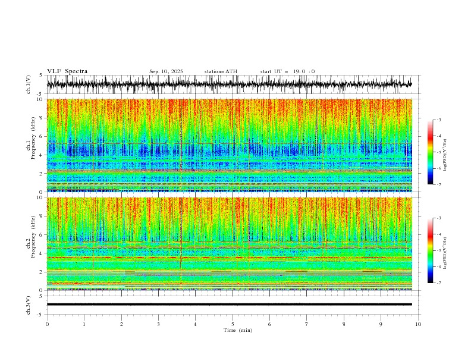Click the 'station=ATH' label

click(221, 71)
